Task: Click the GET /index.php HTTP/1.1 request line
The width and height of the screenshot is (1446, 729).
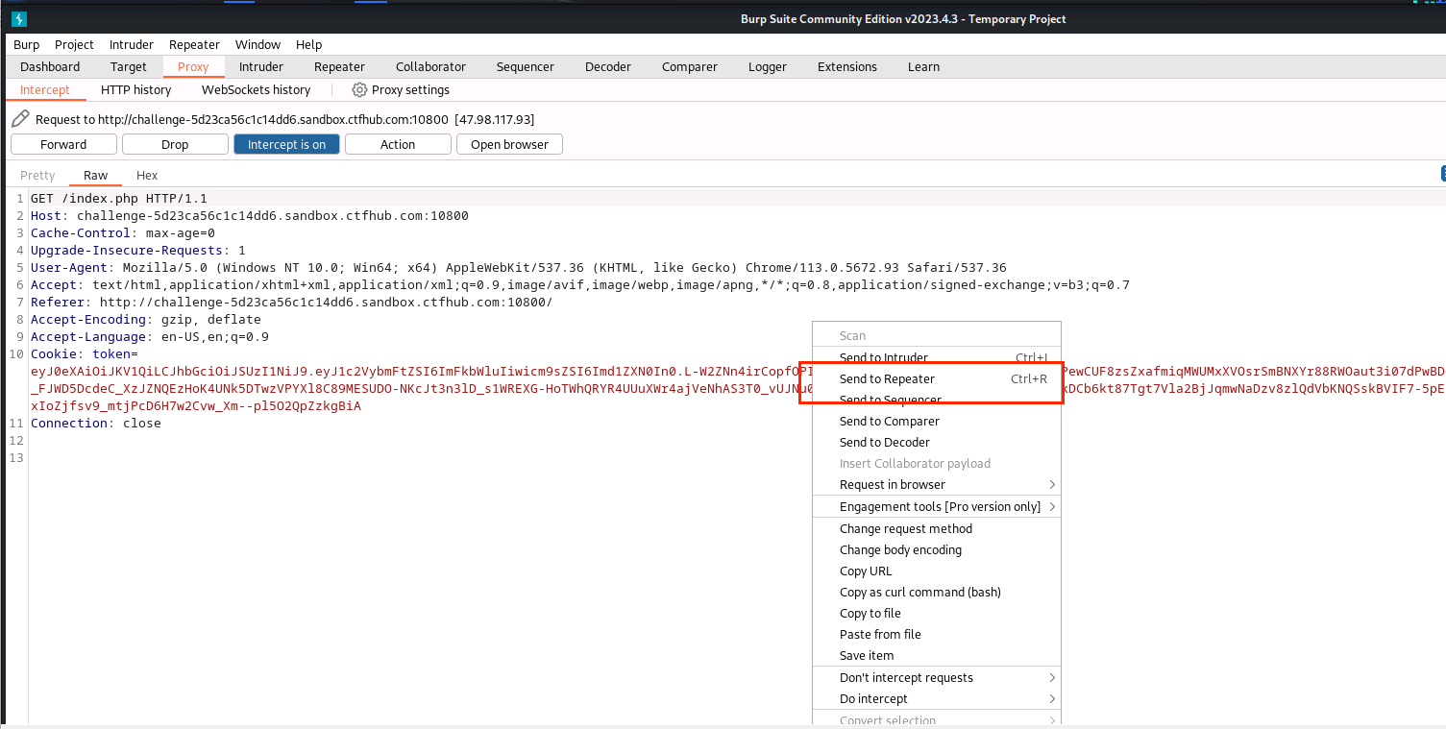Action: [119, 199]
